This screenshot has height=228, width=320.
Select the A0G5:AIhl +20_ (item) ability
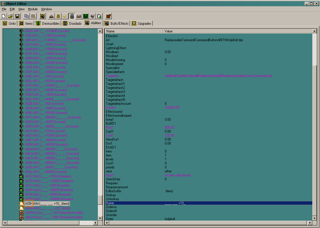[47, 208]
